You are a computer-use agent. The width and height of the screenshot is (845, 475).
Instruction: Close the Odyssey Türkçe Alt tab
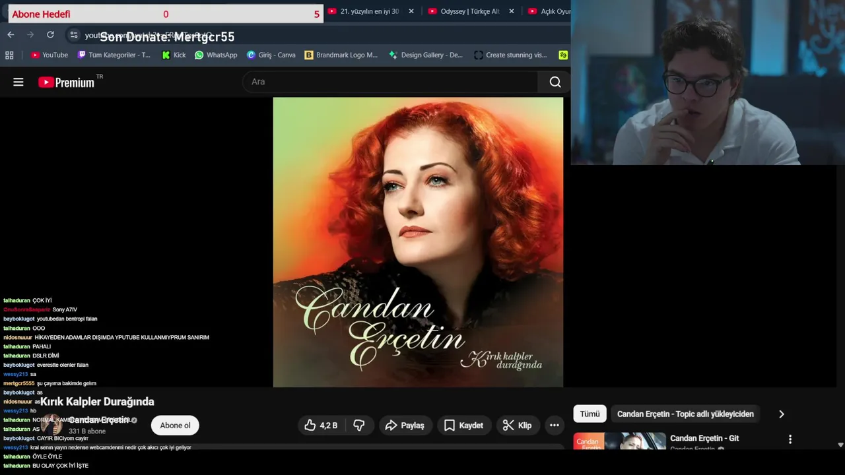point(512,11)
